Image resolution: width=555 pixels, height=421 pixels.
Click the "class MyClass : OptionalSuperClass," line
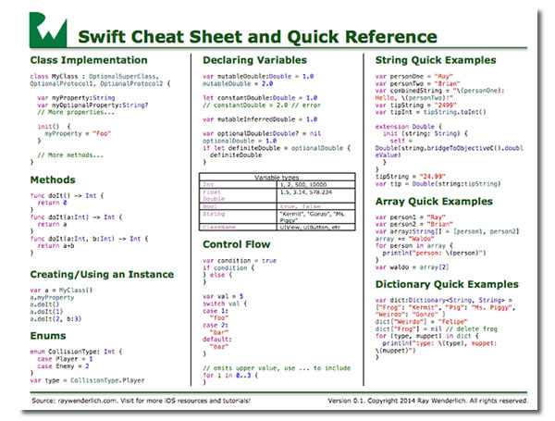pos(94,77)
